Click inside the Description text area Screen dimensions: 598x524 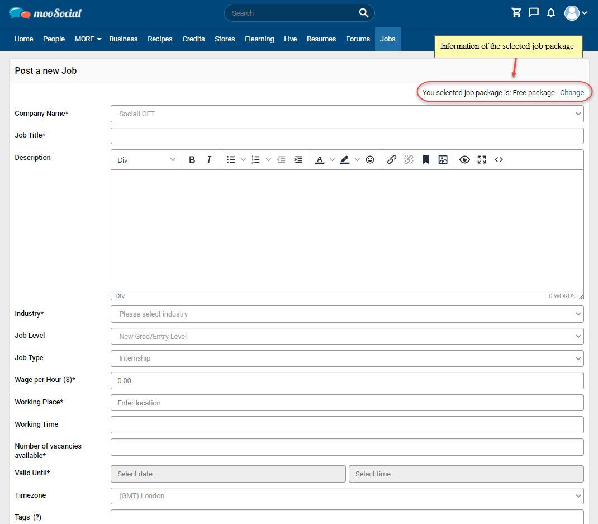tap(347, 230)
